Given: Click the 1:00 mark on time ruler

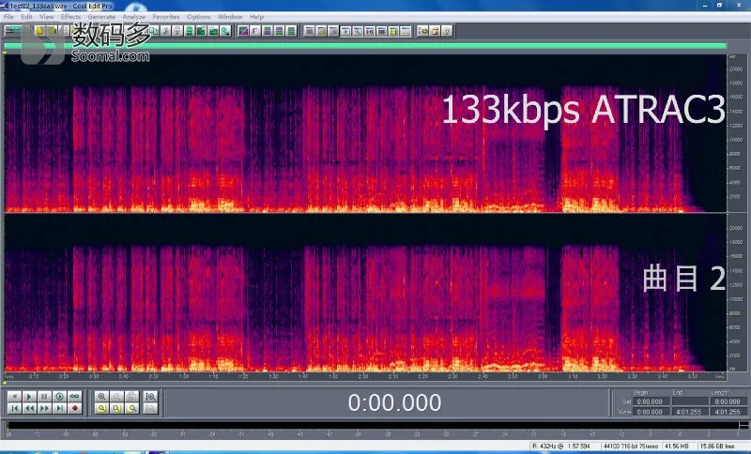Looking at the screenshot, I should [x=184, y=376].
